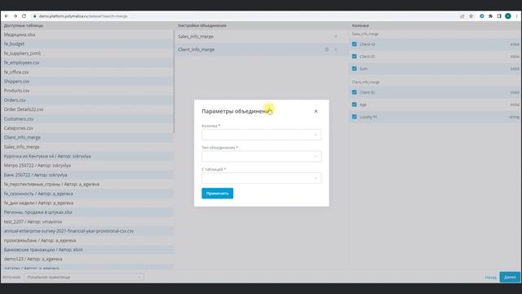Open the Колонка dropdown in dialog
The height and width of the screenshot is (294, 522).
pyautogui.click(x=261, y=135)
